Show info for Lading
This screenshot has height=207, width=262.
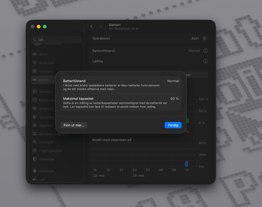click(205, 61)
